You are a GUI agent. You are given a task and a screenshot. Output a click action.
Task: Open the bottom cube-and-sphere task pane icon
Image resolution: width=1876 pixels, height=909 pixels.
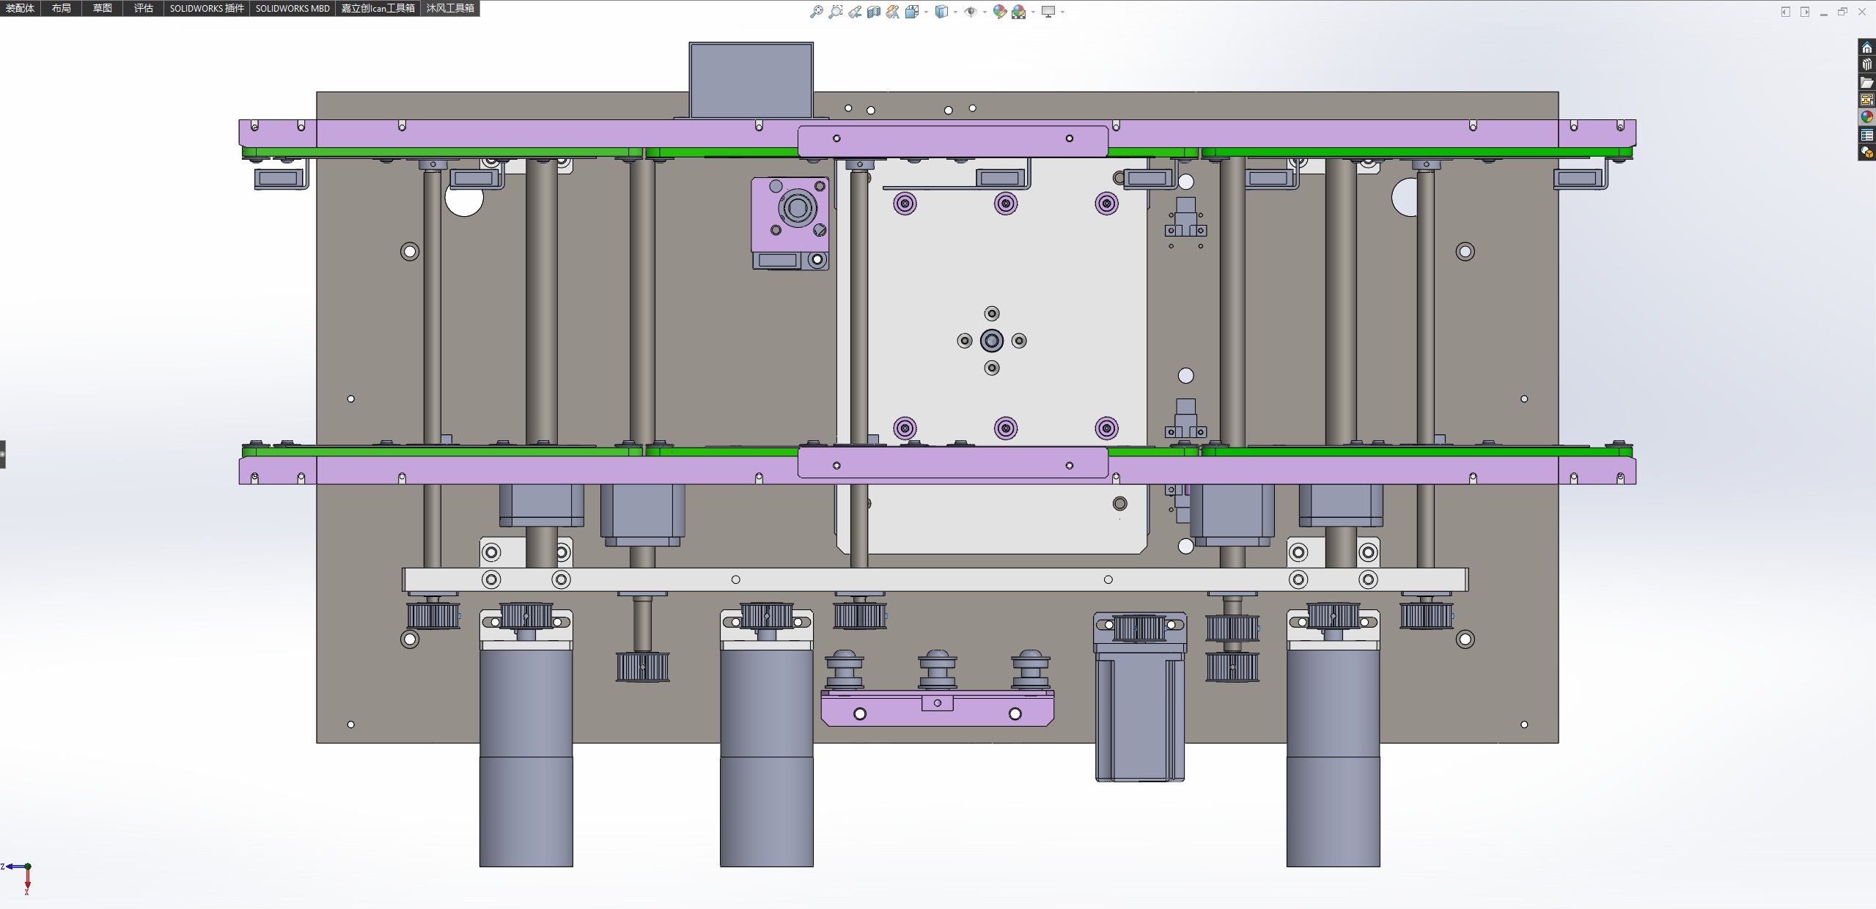(1866, 152)
